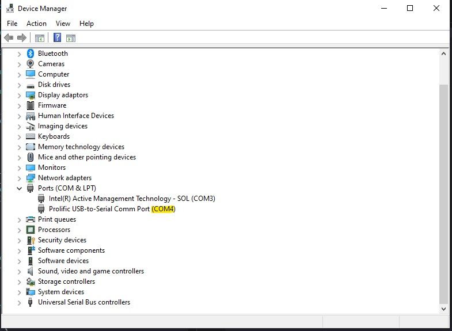Select Prolific USB-to-Serial Comm Port (COM4)
452x331 pixels.
[x=112, y=209]
